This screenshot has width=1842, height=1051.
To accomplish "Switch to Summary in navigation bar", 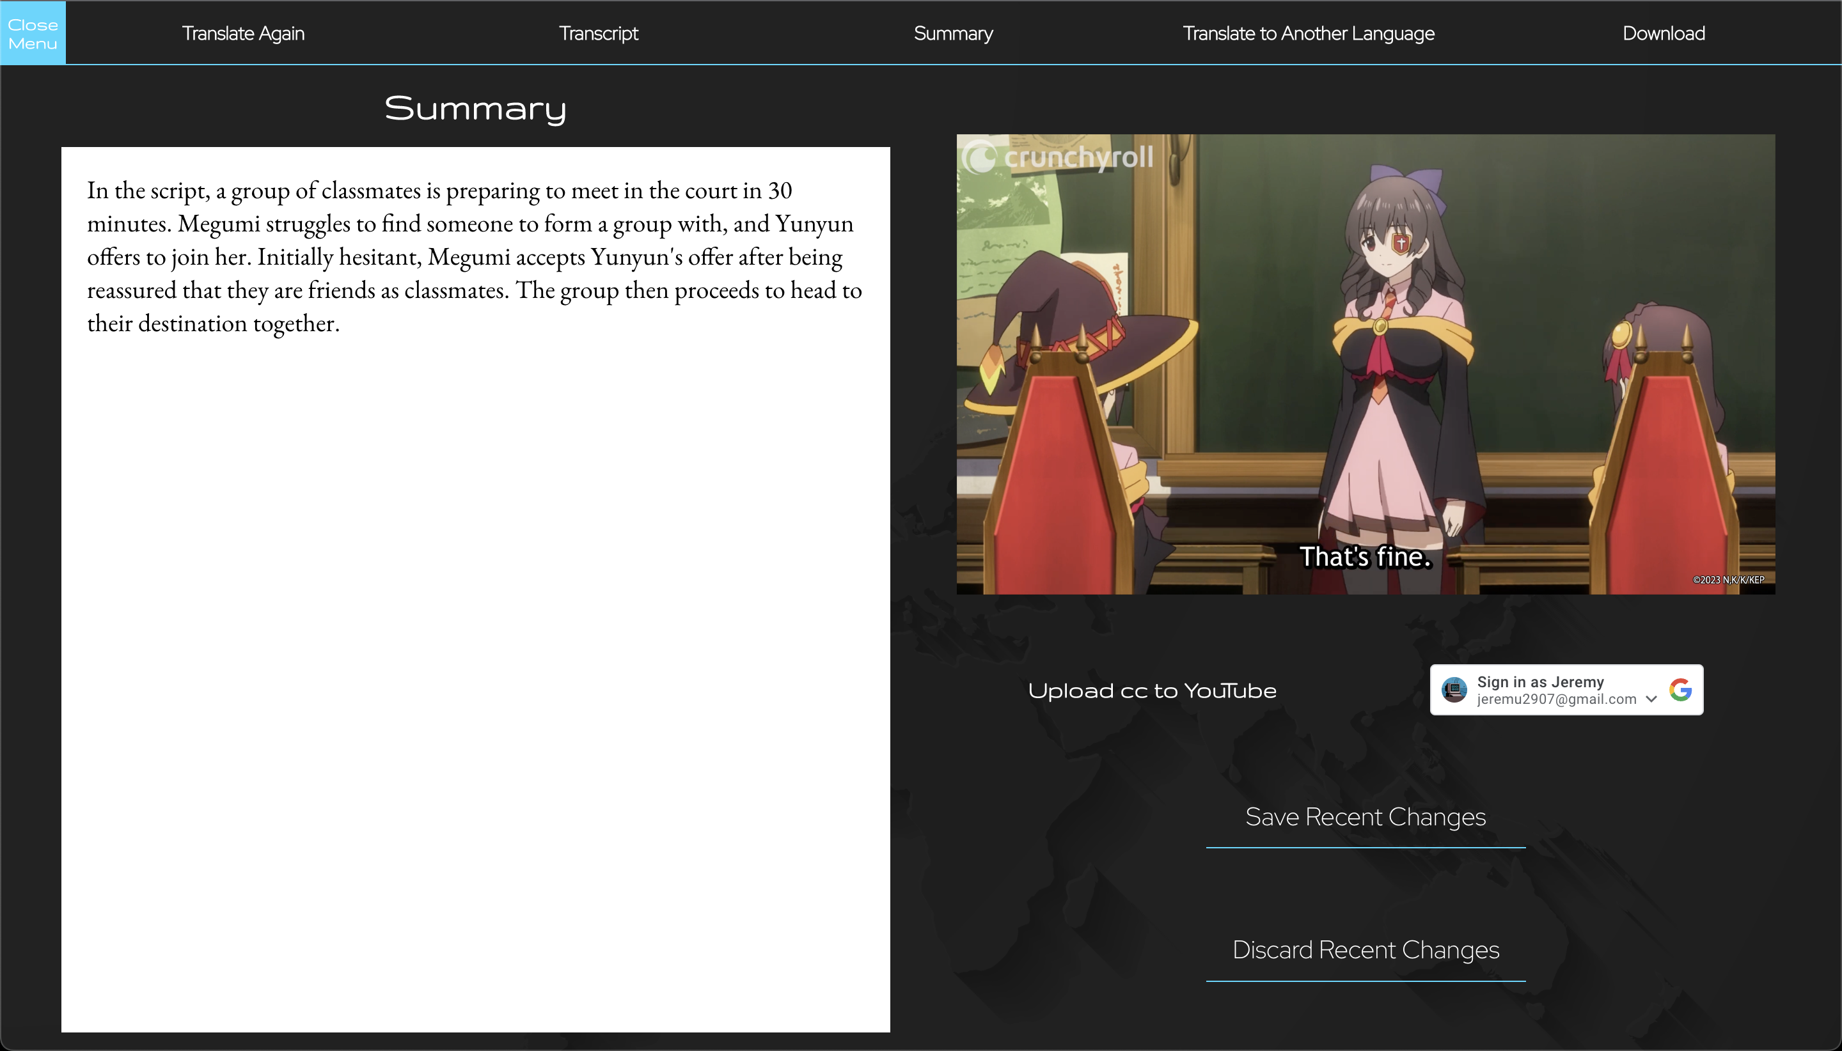I will 953,33.
